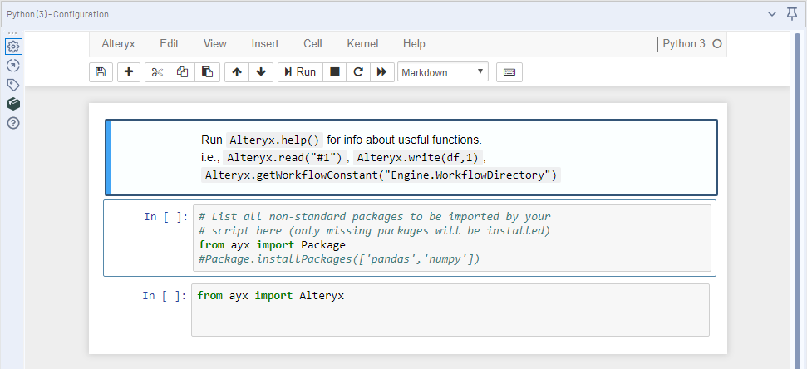Pin the Configuration window with the pin icon
The width and height of the screenshot is (807, 369).
793,14
